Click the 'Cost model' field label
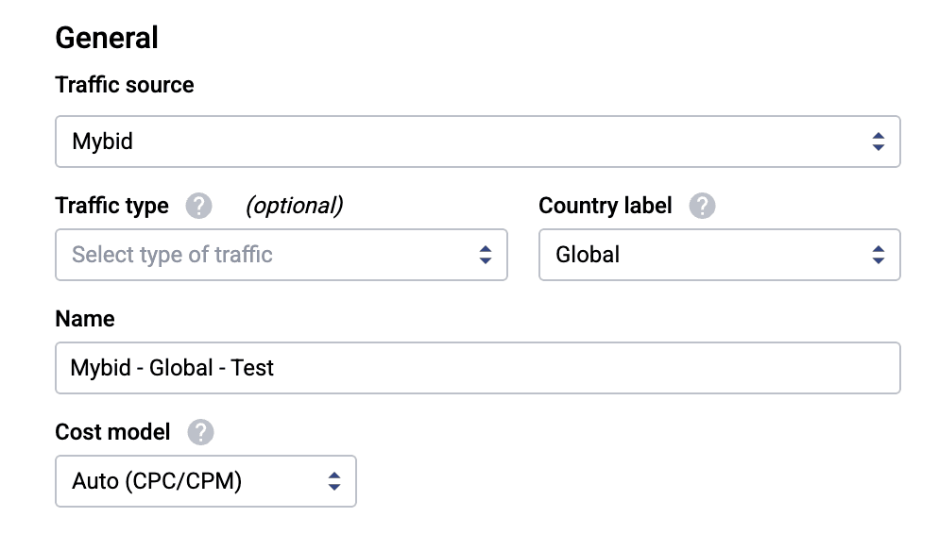This screenshot has height=534, width=939. 112,432
